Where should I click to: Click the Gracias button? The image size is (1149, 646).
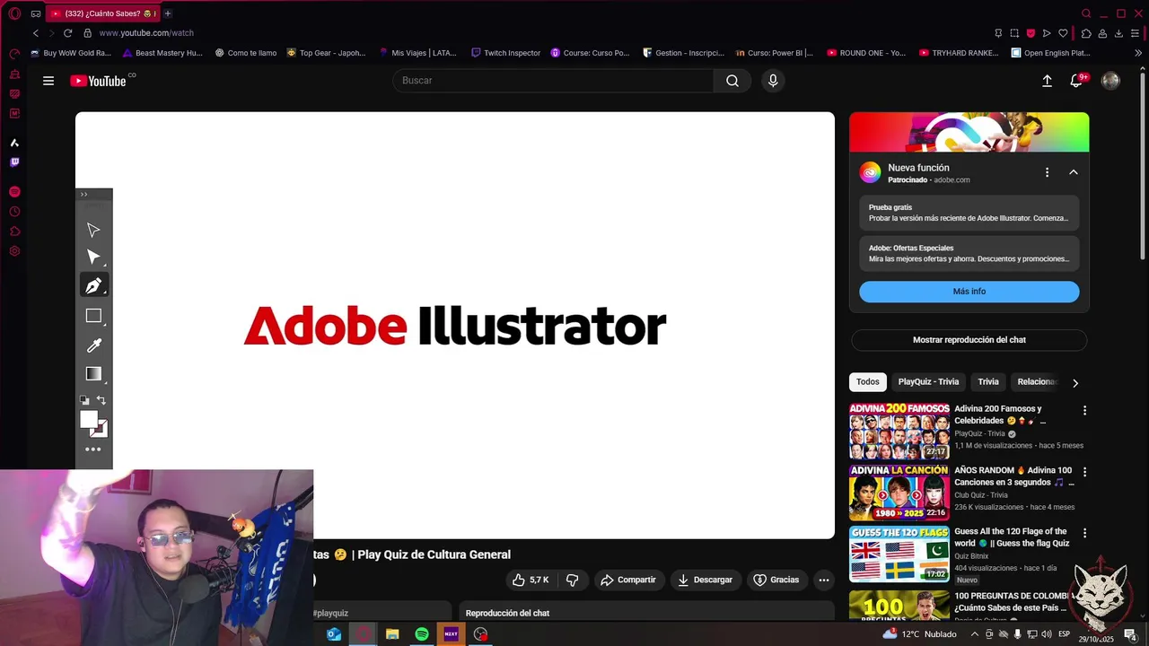(776, 580)
